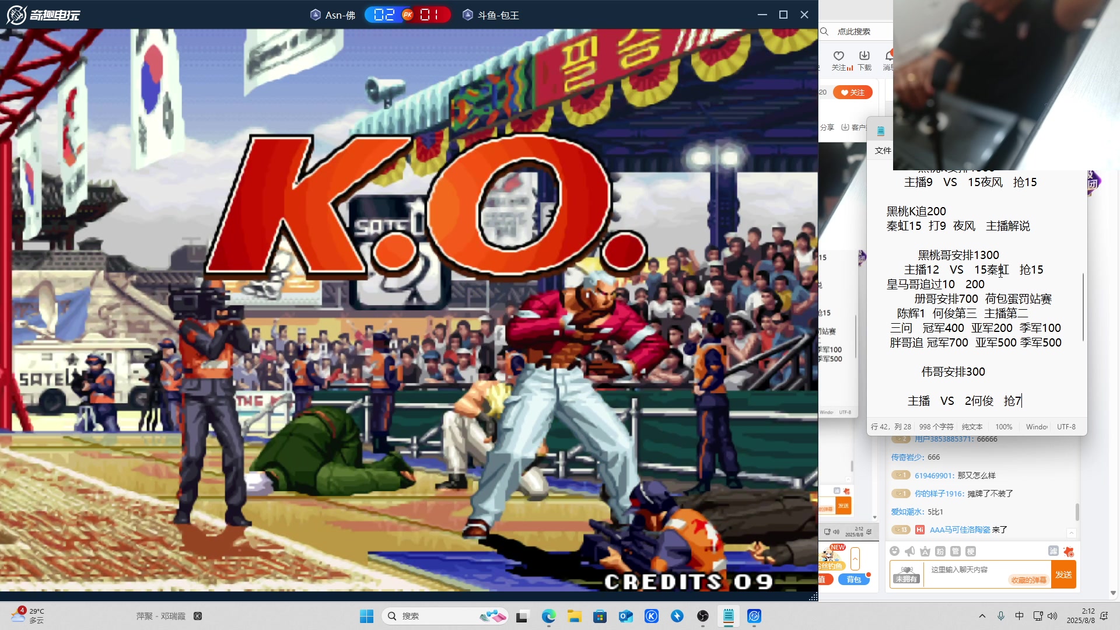Screen dimensions: 1120x630
Task: Click the username 传奇岩少 in chat
Action: point(907,457)
